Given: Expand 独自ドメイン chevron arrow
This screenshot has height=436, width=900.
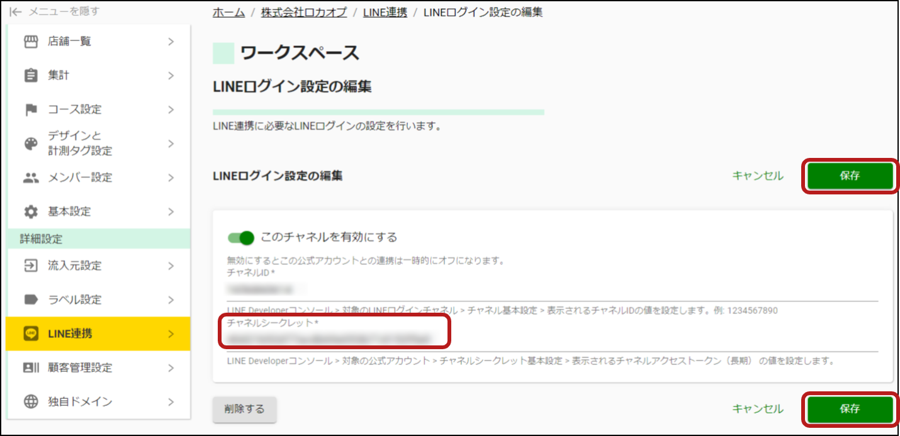Looking at the screenshot, I should 171,401.
